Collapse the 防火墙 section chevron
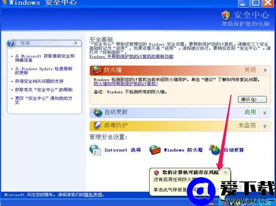 pyautogui.click(x=265, y=71)
